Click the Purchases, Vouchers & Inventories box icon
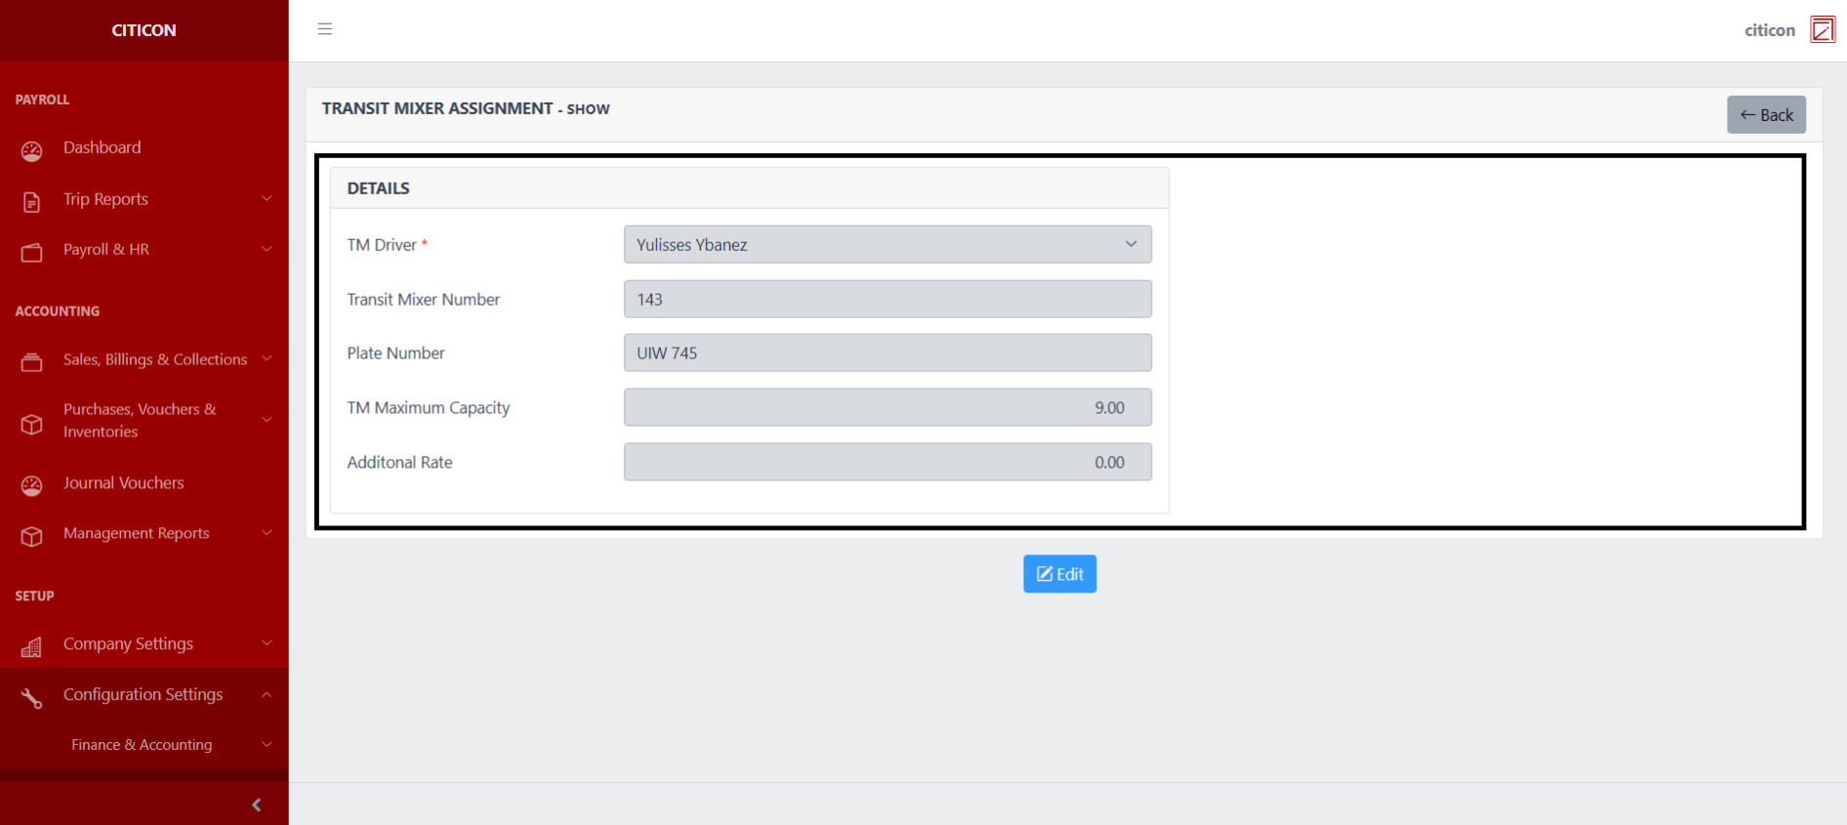The image size is (1847, 825). coord(32,420)
